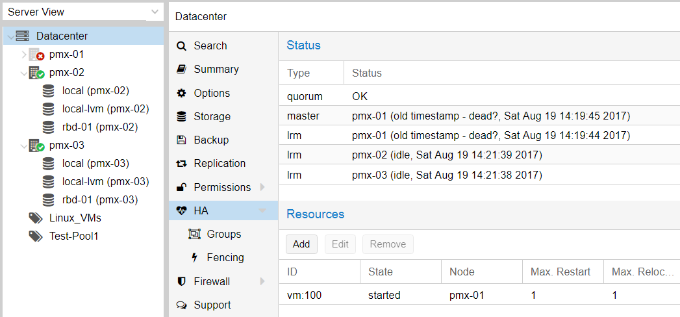The height and width of the screenshot is (317, 680).
Task: Click the Replication arrows icon
Action: click(x=182, y=164)
